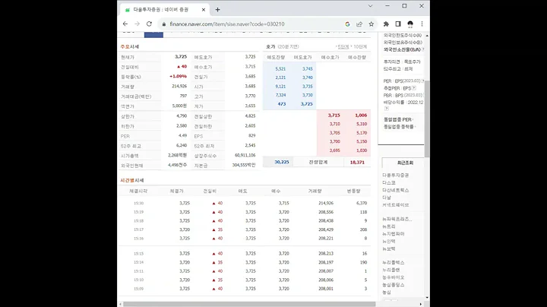Click help icon under 배당수익률

click(x=386, y=109)
